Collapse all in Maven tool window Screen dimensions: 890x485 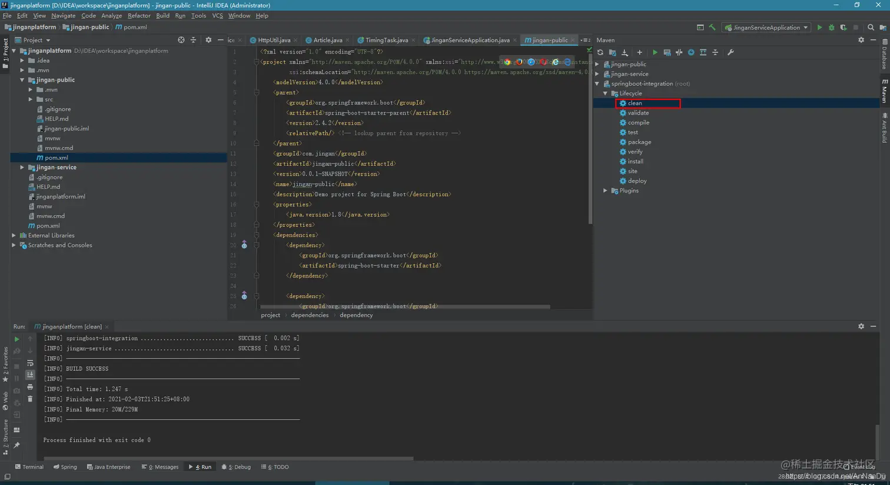(715, 52)
